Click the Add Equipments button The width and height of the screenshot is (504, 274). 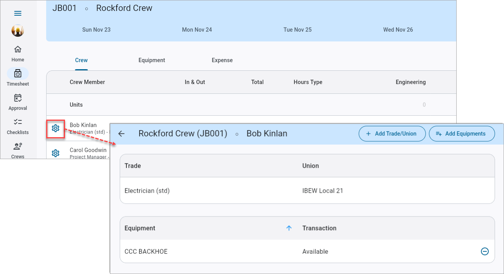pyautogui.click(x=462, y=134)
